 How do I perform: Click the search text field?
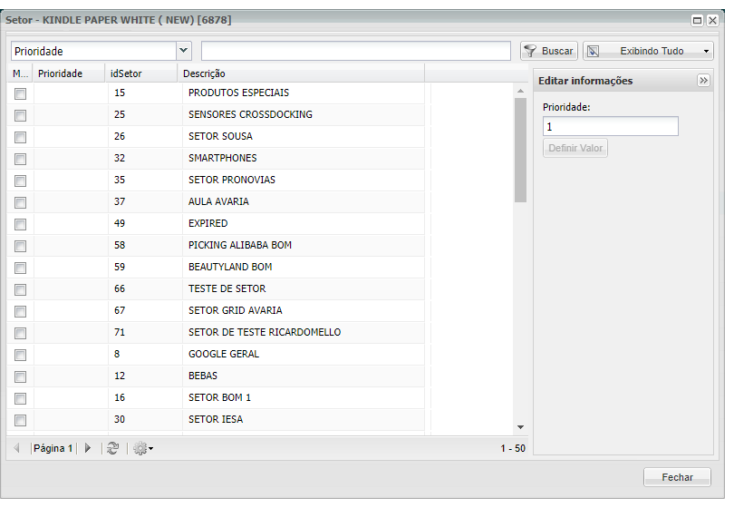point(356,51)
